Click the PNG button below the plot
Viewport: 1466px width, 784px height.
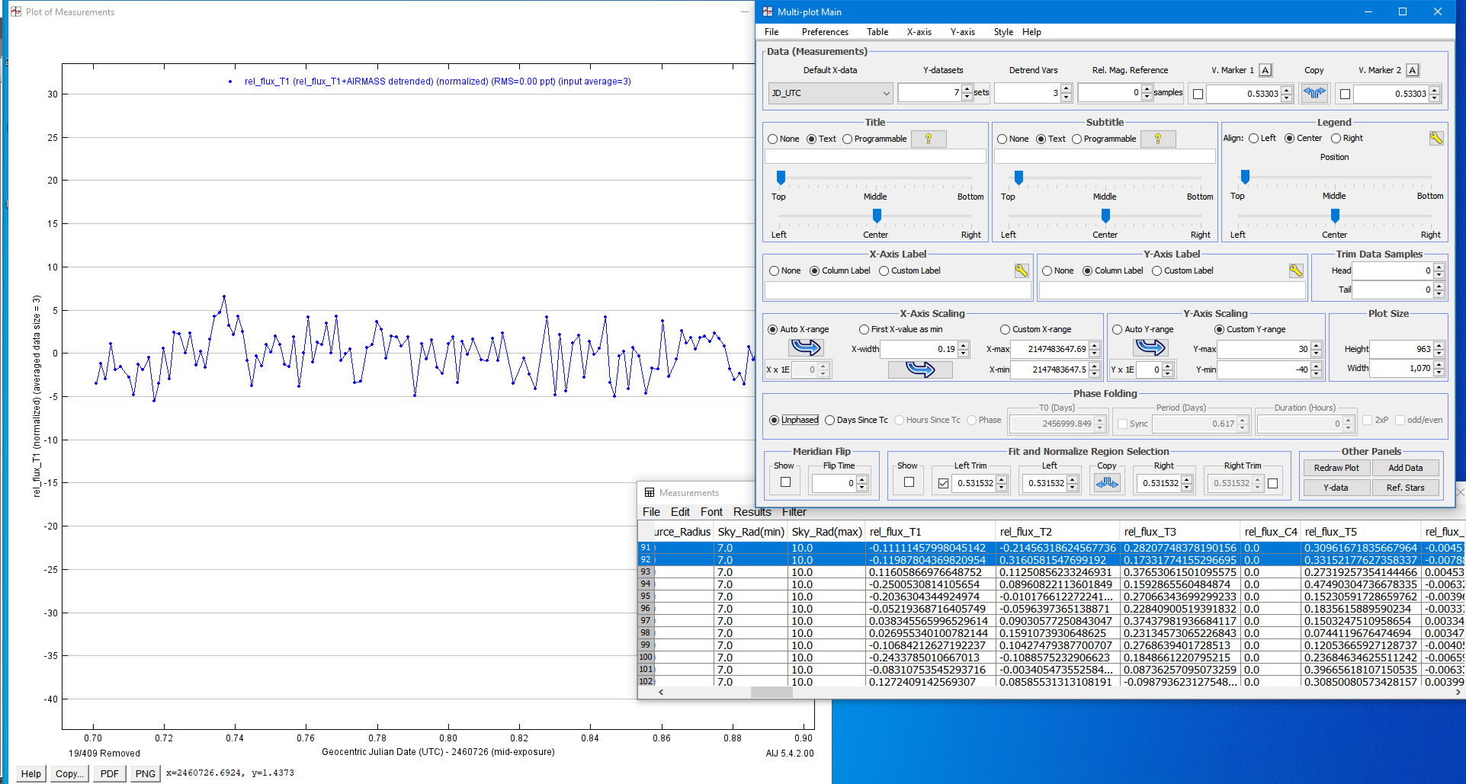(145, 773)
